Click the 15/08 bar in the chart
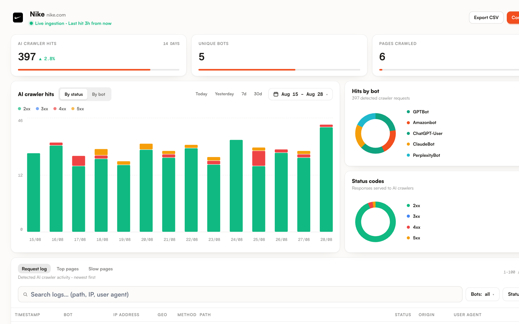The height and width of the screenshot is (324, 519). [34, 192]
